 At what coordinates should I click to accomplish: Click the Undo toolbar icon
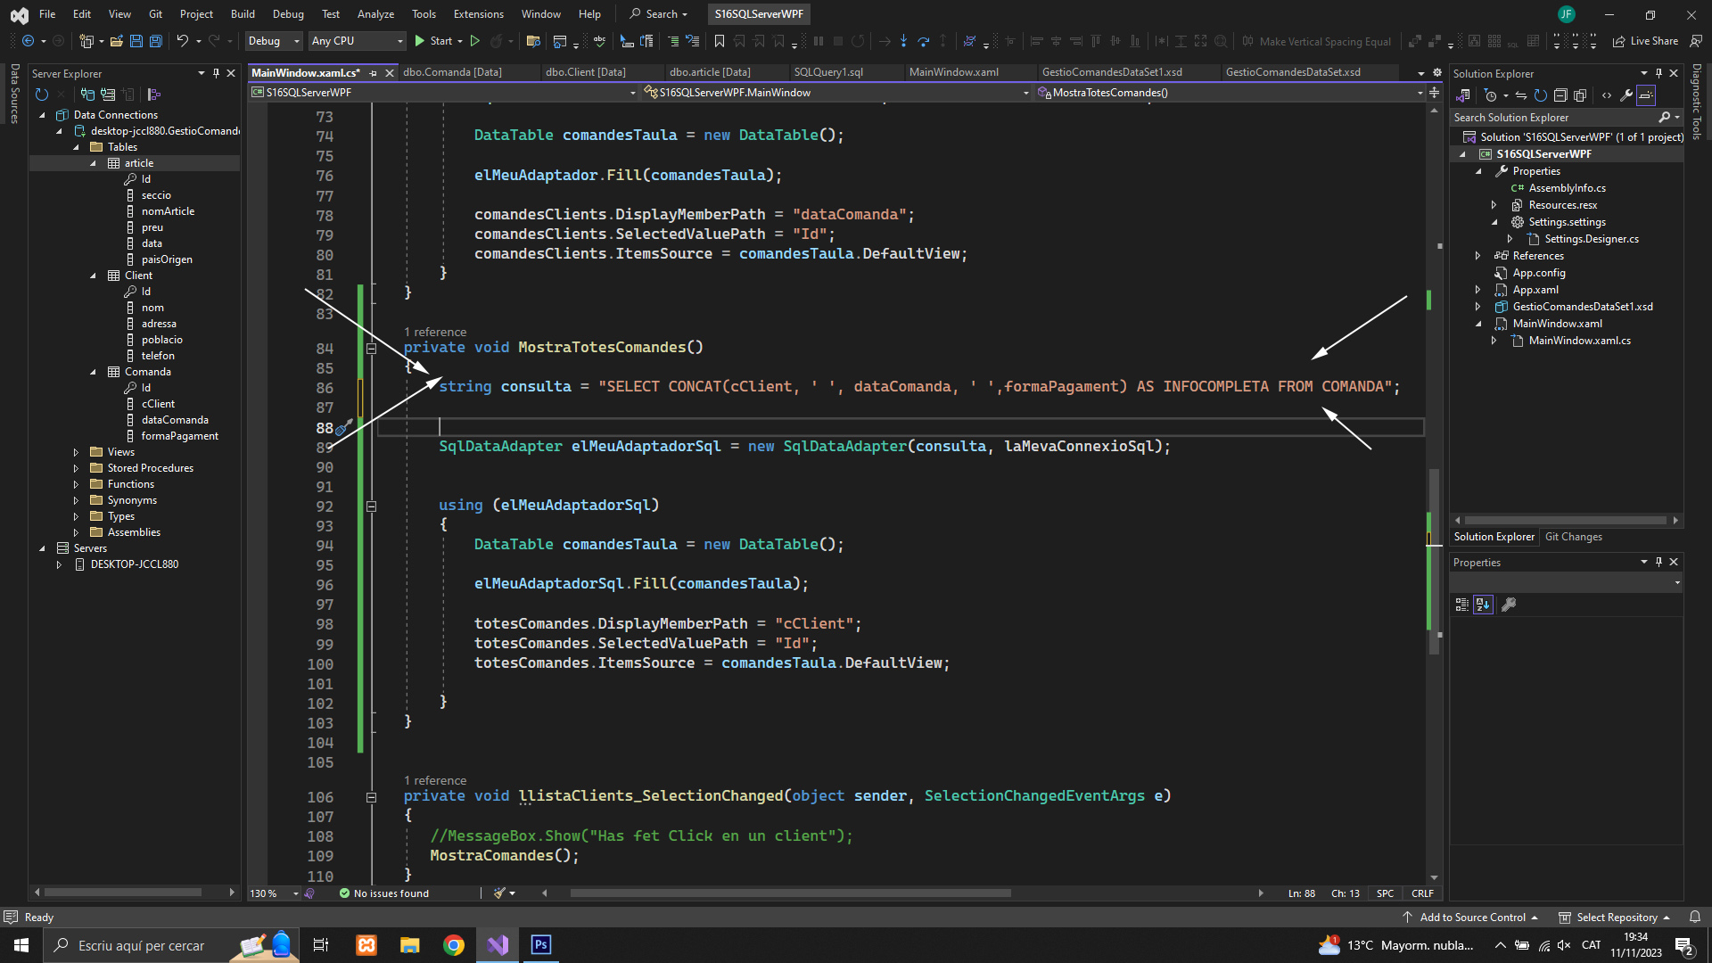tap(182, 41)
